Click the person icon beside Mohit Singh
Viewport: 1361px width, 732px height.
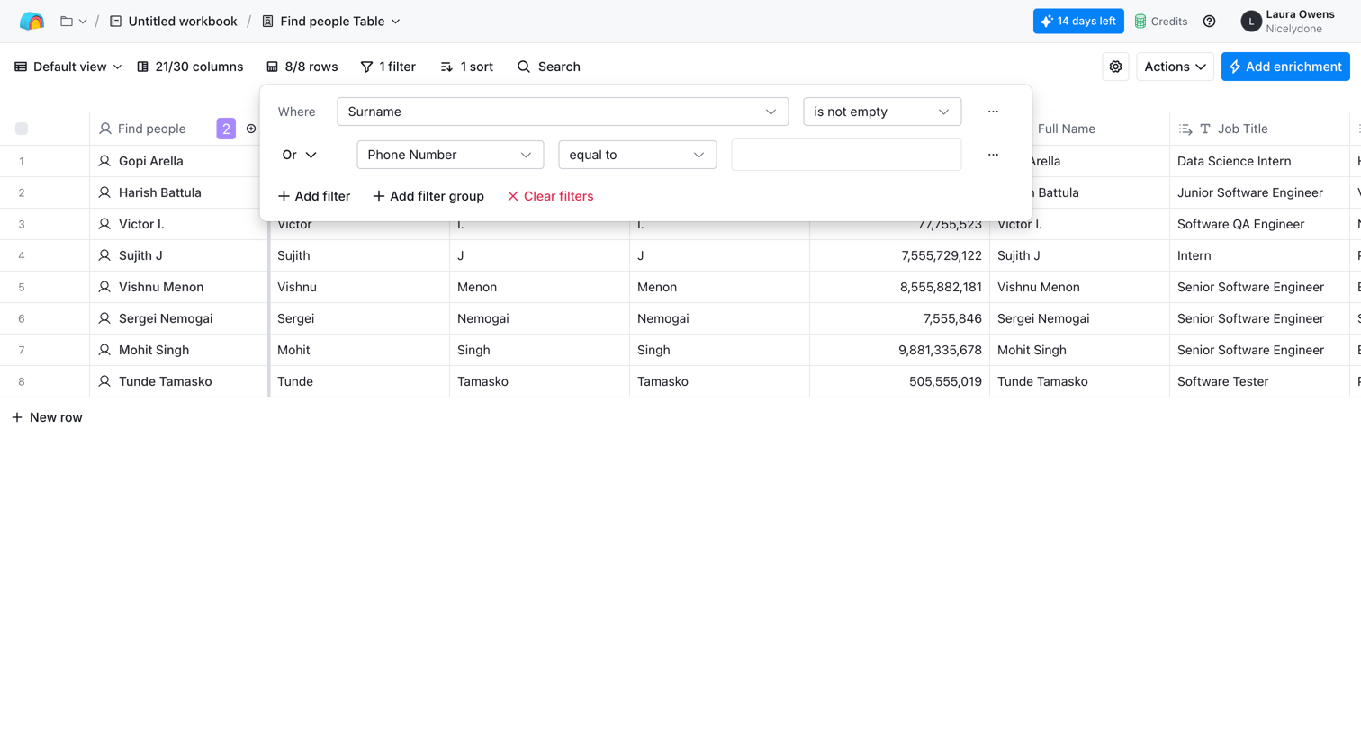pos(104,350)
